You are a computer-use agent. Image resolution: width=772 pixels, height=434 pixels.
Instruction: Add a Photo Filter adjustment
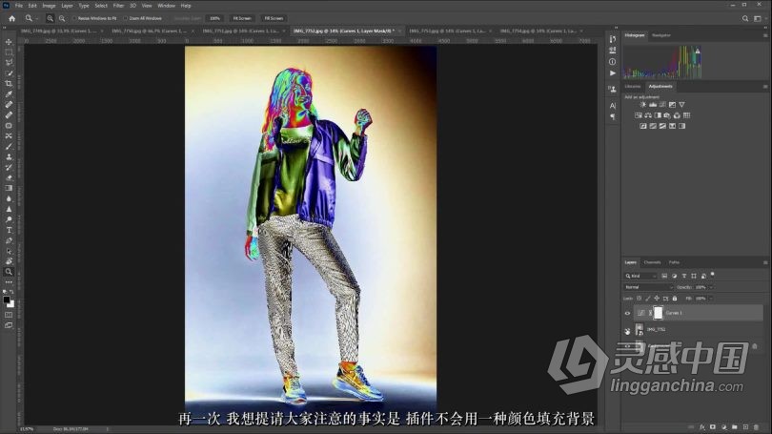(x=667, y=115)
